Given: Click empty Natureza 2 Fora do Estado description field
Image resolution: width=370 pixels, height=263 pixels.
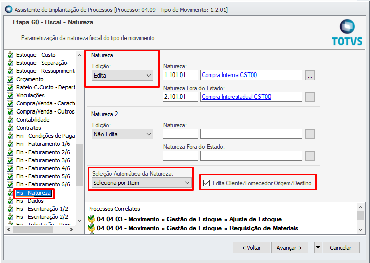Looking at the screenshot, I should [x=251, y=156].
